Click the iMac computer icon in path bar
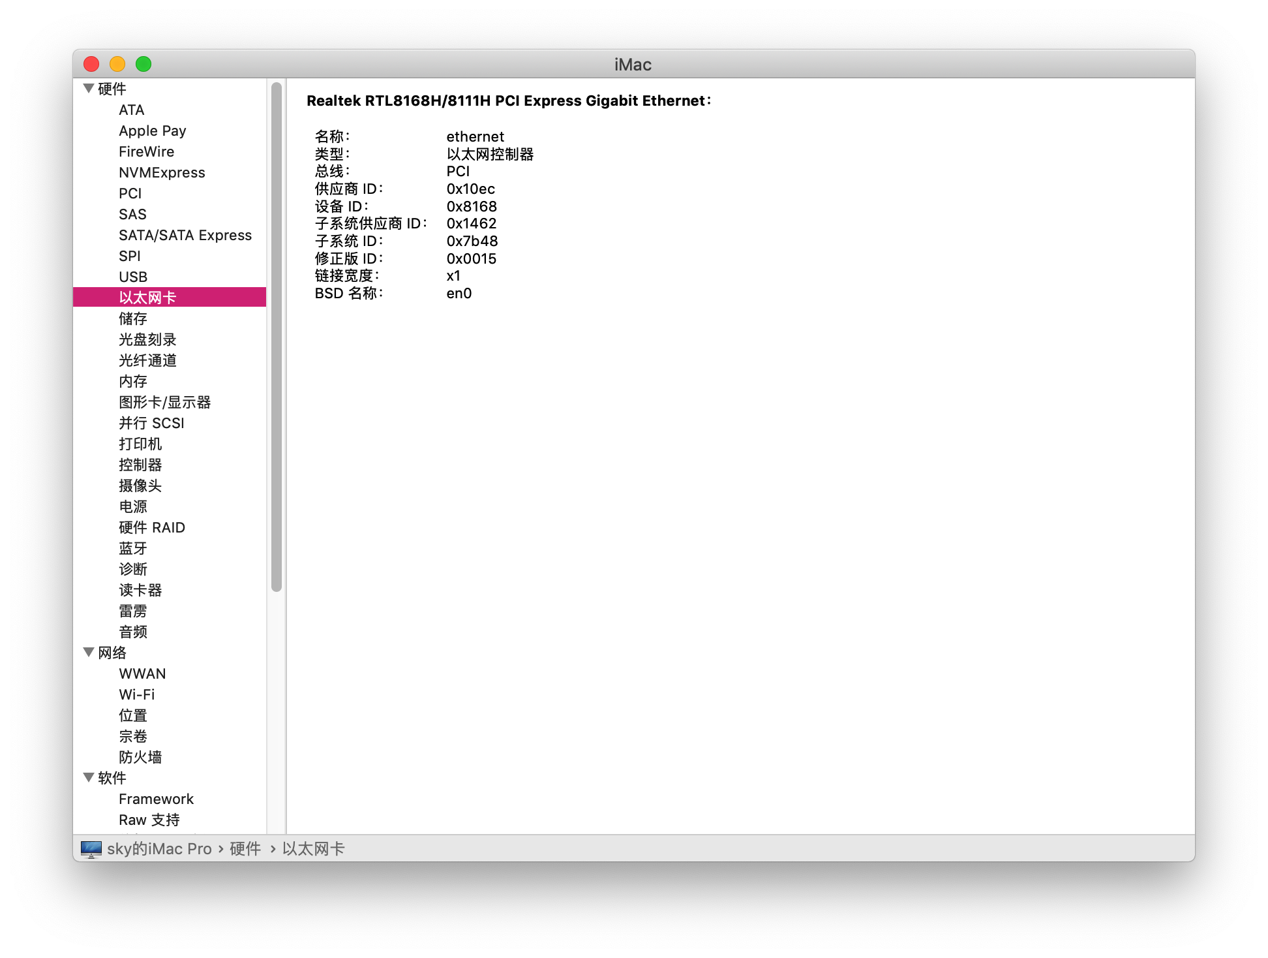 click(x=91, y=849)
